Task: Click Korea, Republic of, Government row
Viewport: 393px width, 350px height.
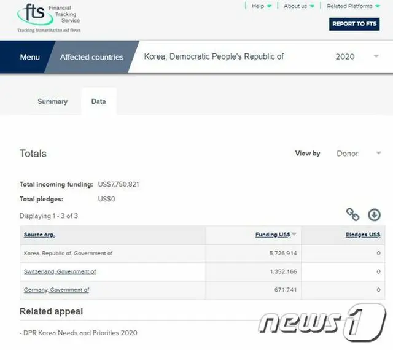Action: 68,253
